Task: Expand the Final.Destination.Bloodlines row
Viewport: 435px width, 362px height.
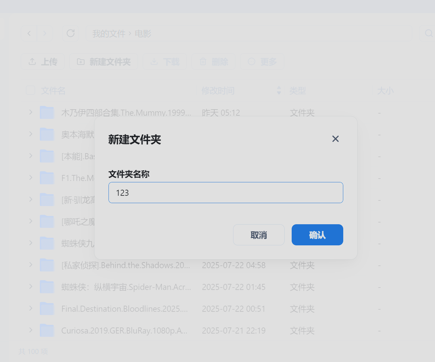Action: tap(31, 308)
